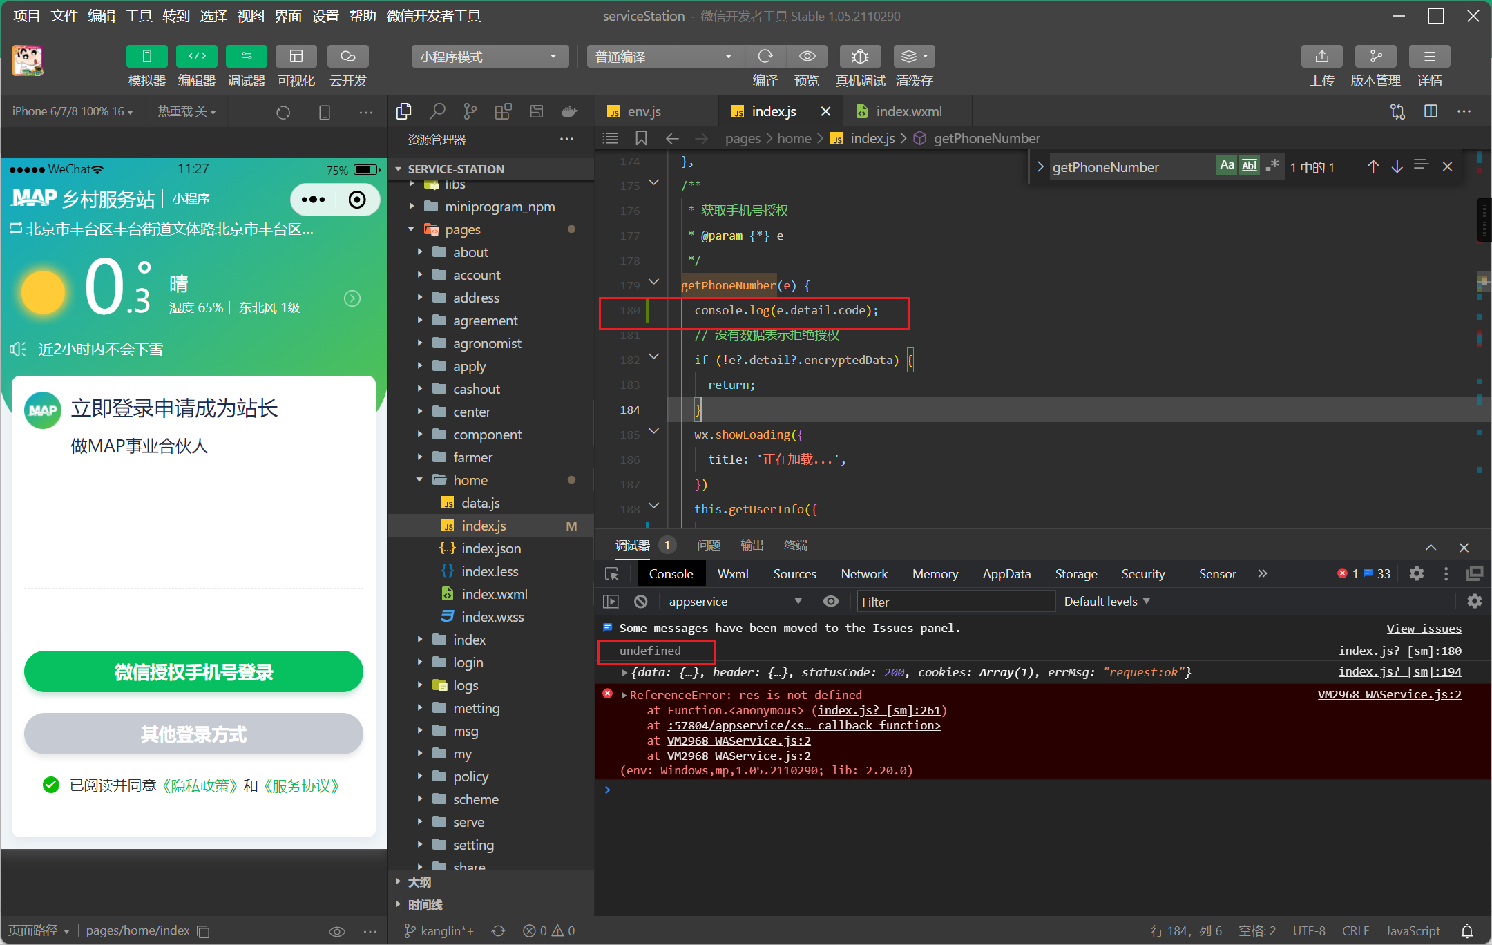The image size is (1492, 945).
Task: Uncheck the privacy policy agreement checkbox
Action: [51, 785]
